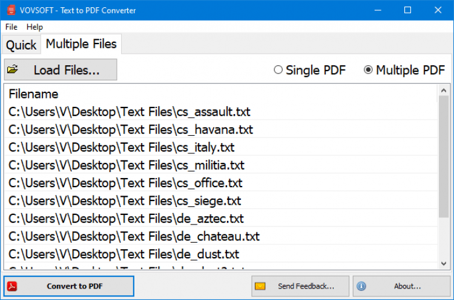Select cs_assault.txt in the file list

pyautogui.click(x=130, y=112)
